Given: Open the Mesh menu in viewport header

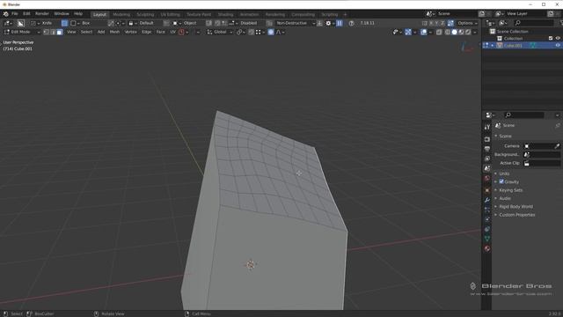Looking at the screenshot, I should point(114,32).
